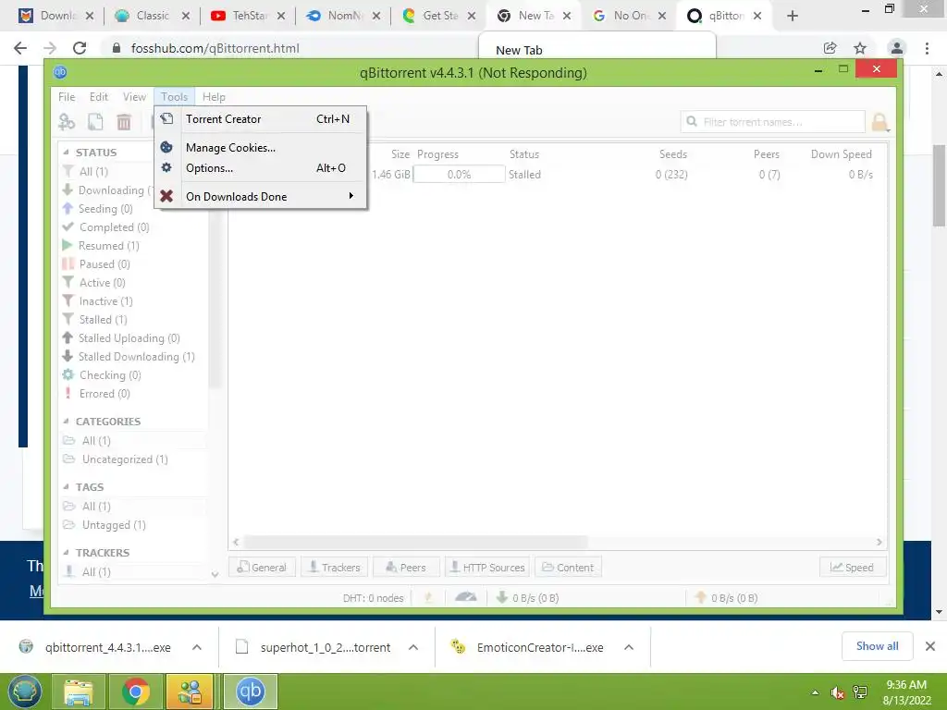The image size is (947, 710).
Task: Click the add torrent link toolbar icon
Action: click(67, 122)
